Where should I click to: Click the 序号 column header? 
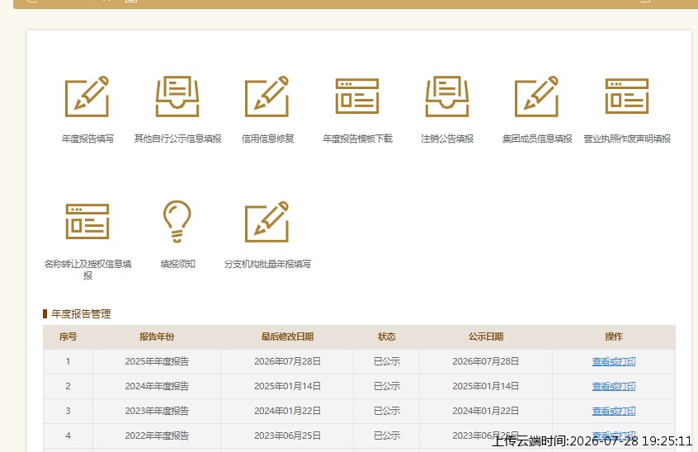tap(68, 337)
